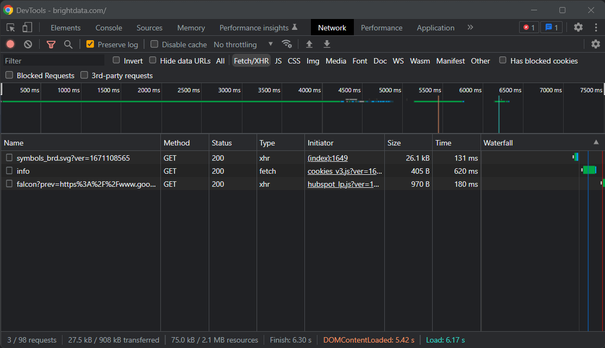605x348 pixels.
Task: Apply the Fetch/XHR request filter
Action: point(251,61)
